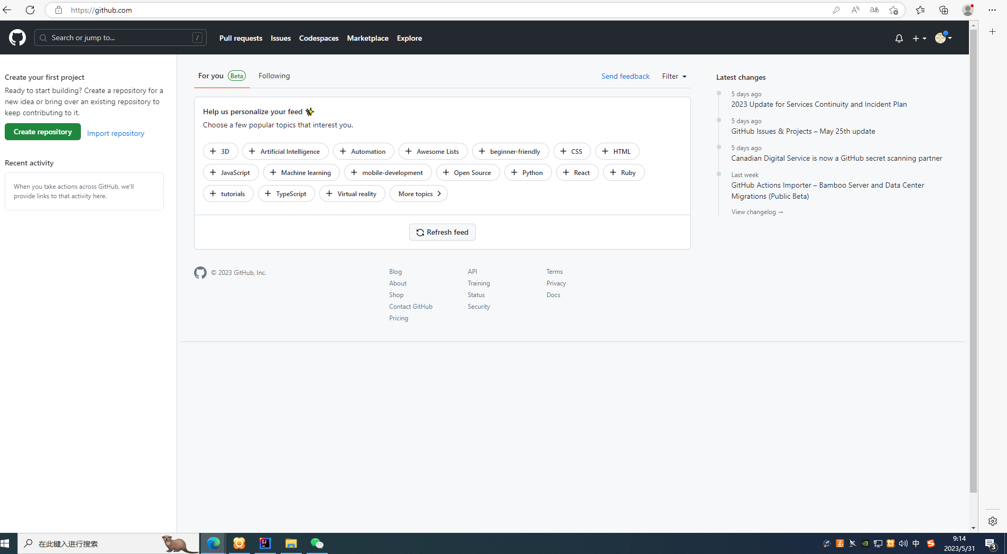
Task: Click the Create repository button
Action: click(43, 132)
